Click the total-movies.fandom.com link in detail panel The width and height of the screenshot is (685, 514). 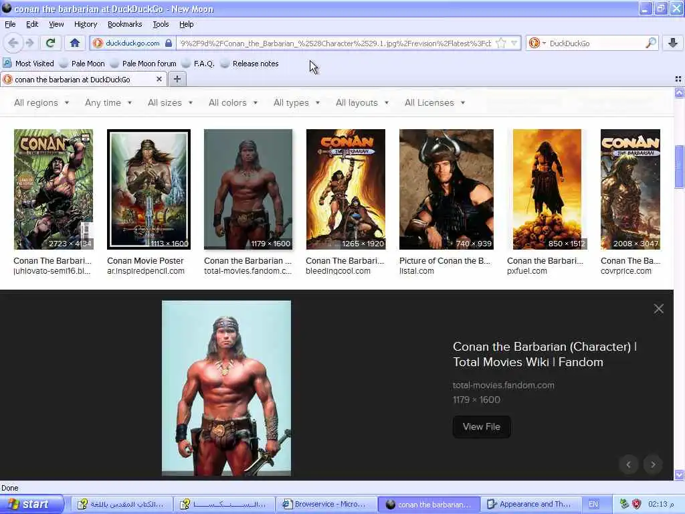point(503,385)
